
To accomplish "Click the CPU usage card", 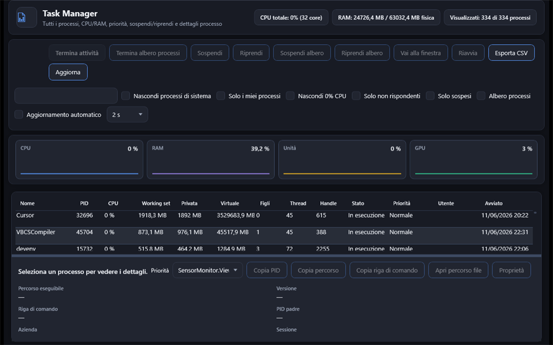I will point(79,160).
